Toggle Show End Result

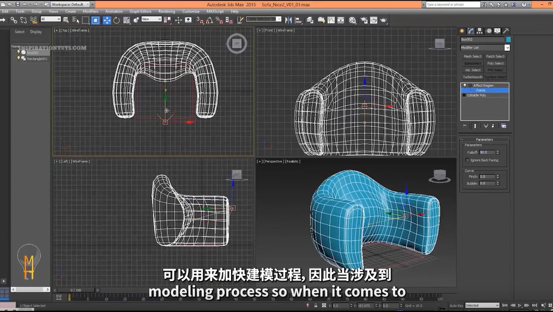(x=475, y=126)
